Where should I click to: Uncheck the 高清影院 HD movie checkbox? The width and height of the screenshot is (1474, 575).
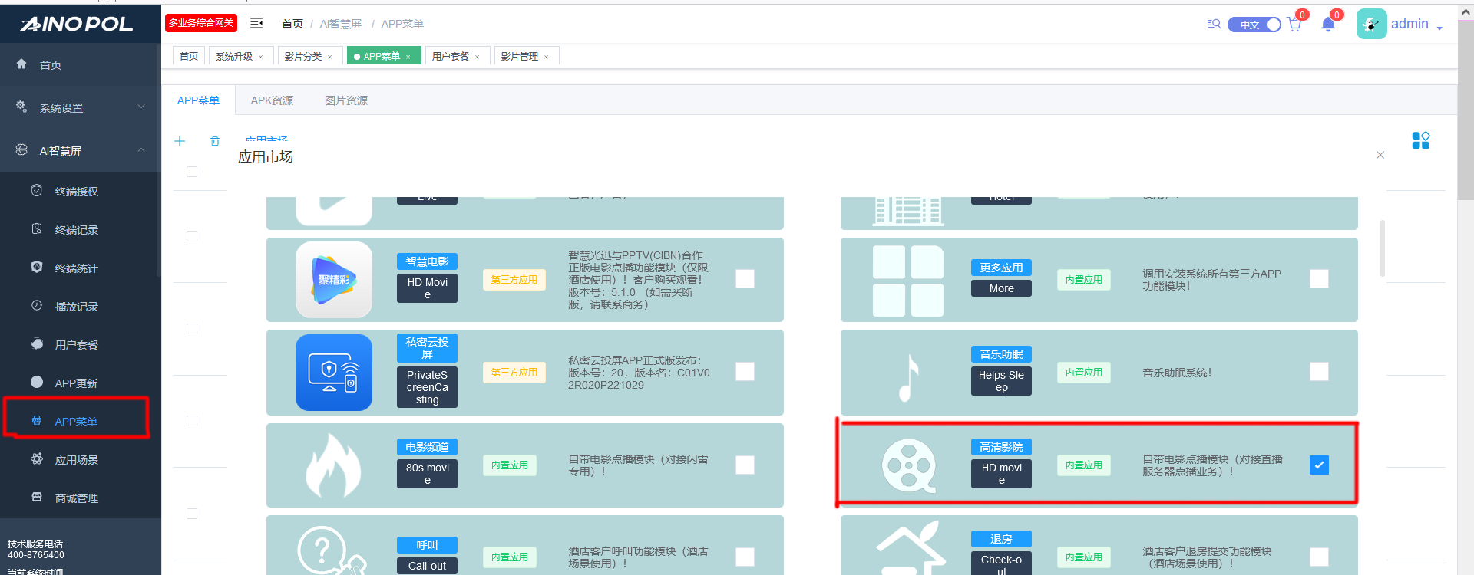point(1318,465)
